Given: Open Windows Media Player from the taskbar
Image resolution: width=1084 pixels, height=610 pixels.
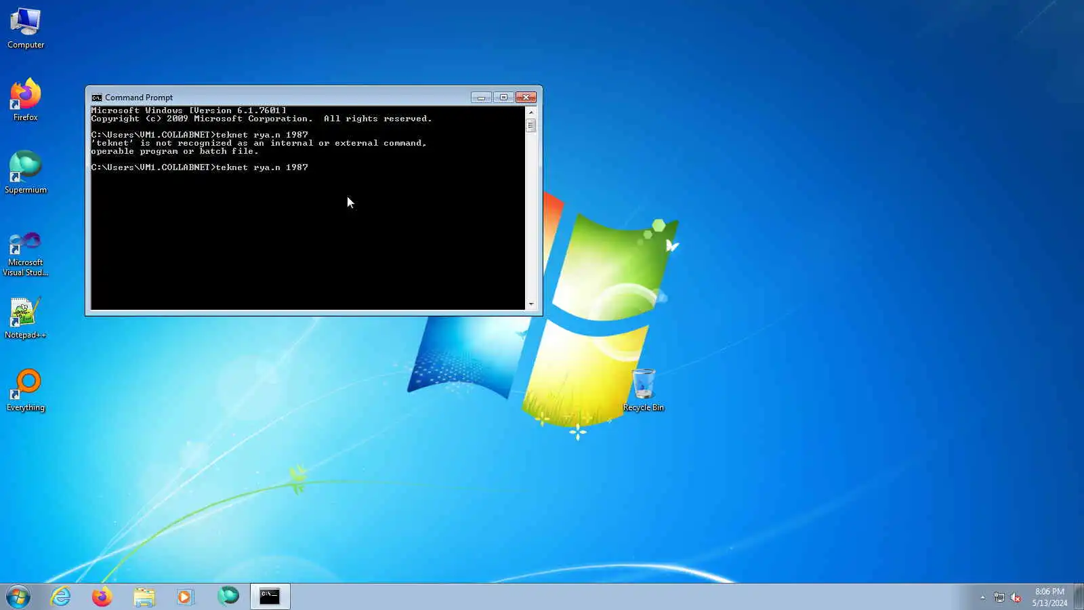Looking at the screenshot, I should click(x=186, y=596).
